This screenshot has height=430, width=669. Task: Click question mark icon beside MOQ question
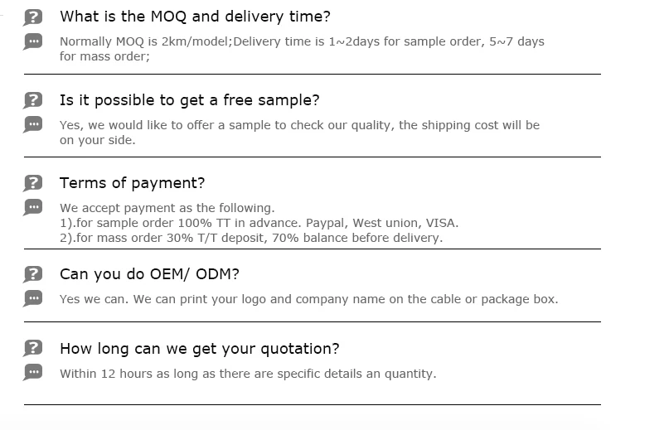pos(33,17)
